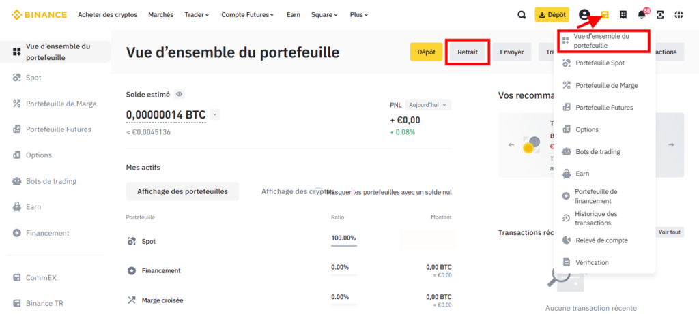Toggle estimated balance visibility eye

[179, 94]
